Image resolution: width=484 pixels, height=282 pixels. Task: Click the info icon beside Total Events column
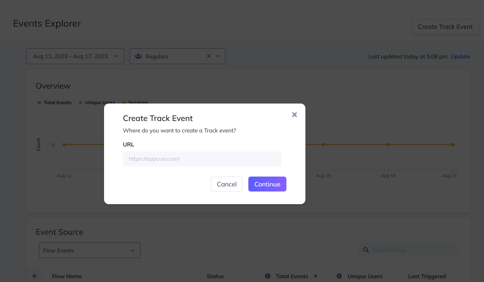[x=267, y=276]
